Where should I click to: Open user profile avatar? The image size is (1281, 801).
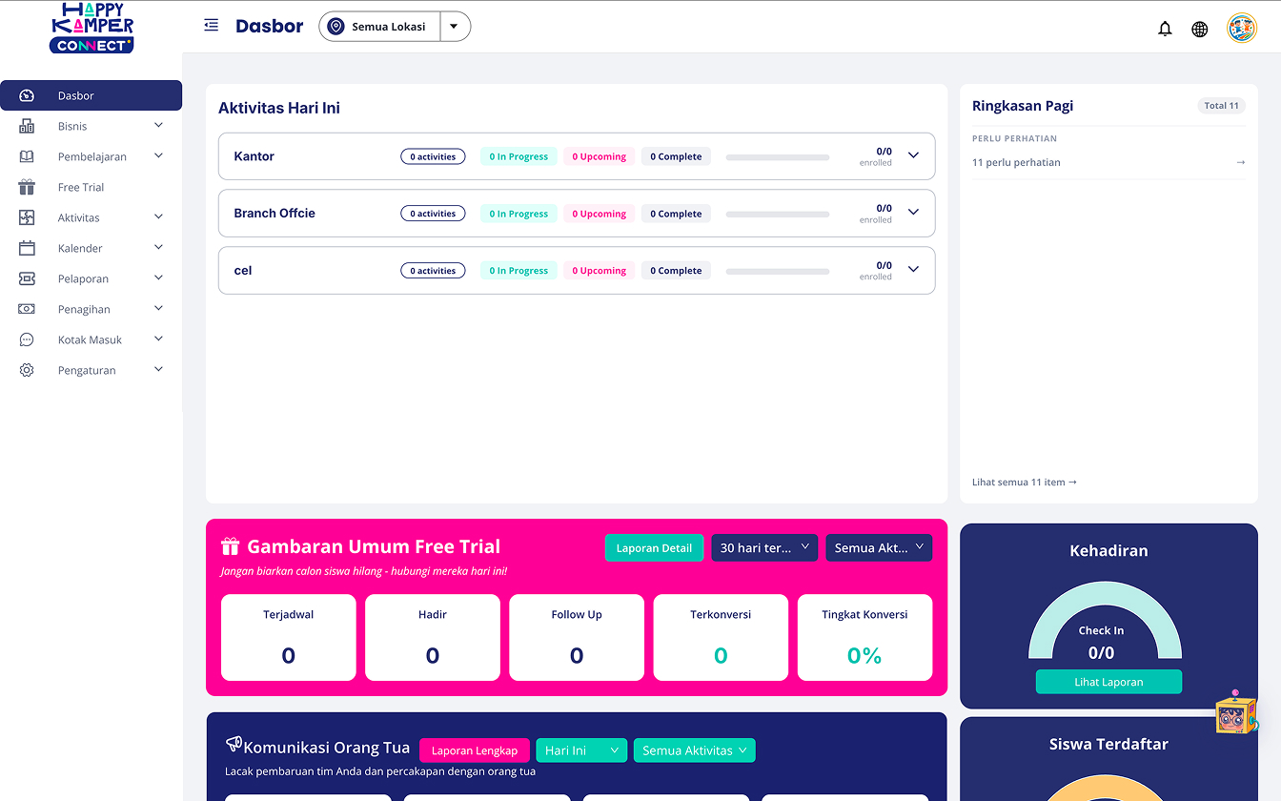(x=1242, y=29)
